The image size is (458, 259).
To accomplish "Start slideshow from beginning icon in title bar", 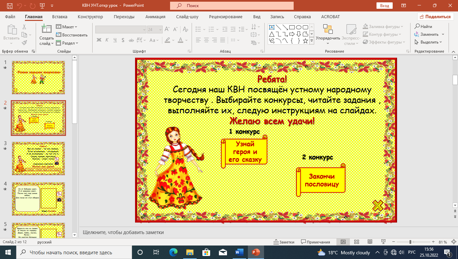I will coord(42,6).
